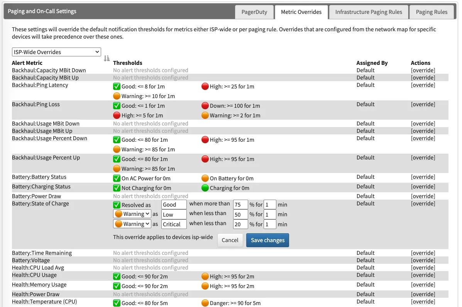Open Warning severity dropdown for Low level
The width and height of the screenshot is (462, 307).
click(x=132, y=214)
